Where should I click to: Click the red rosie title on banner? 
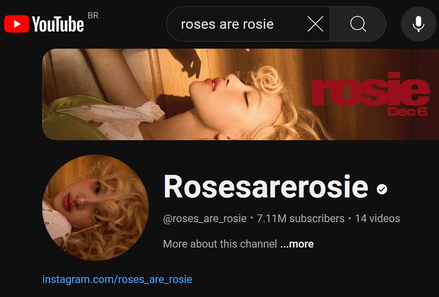click(x=371, y=89)
